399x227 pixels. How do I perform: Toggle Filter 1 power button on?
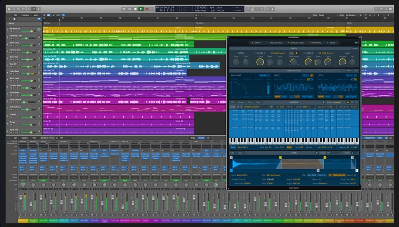[255, 53]
